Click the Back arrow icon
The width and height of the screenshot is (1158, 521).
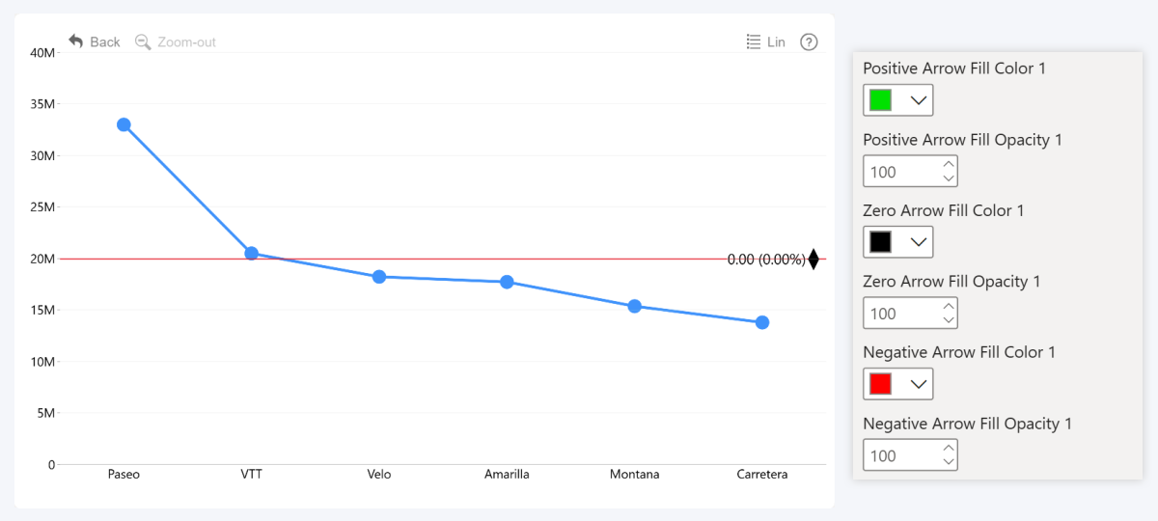76,41
